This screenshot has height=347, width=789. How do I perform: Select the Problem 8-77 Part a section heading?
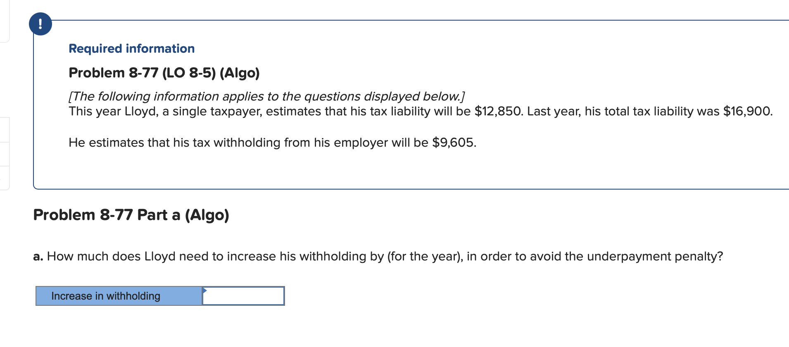131,214
